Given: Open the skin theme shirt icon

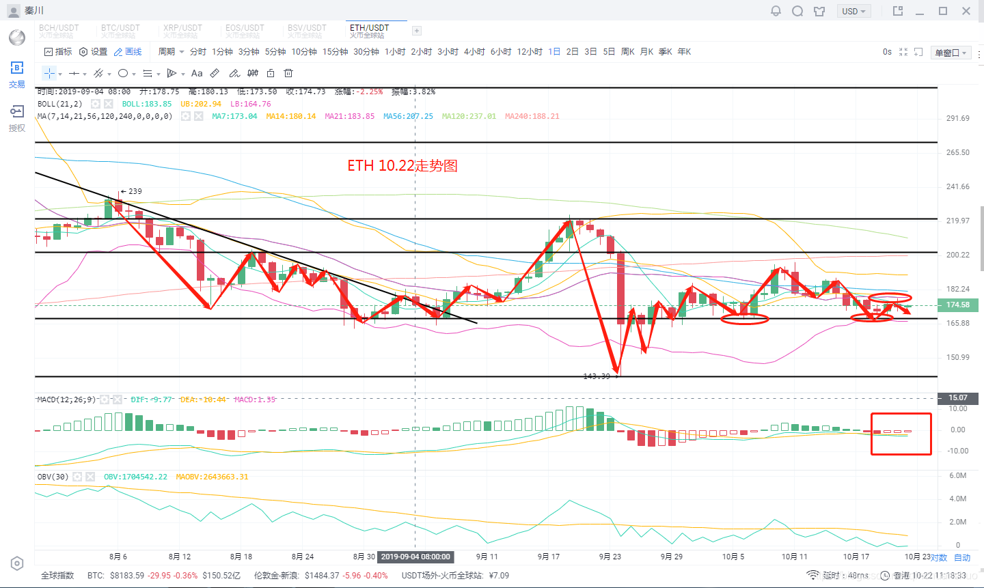Looking at the screenshot, I should coord(819,11).
